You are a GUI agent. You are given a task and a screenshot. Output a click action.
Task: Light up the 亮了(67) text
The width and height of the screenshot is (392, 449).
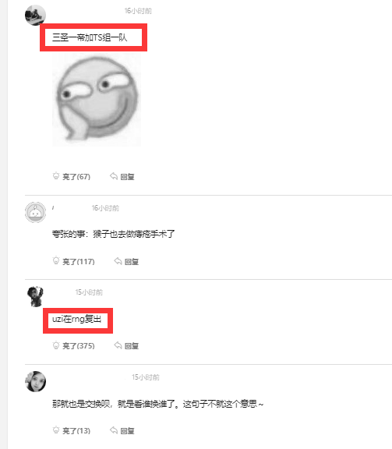click(76, 177)
